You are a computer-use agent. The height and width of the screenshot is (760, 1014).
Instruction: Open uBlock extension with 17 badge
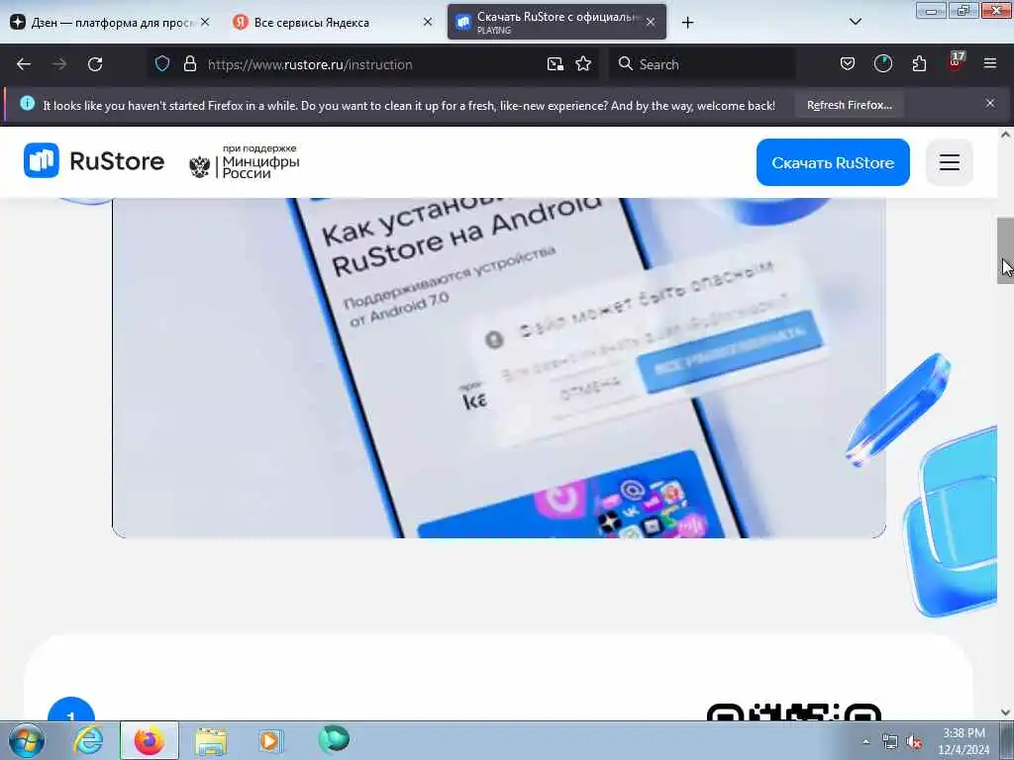click(x=956, y=62)
